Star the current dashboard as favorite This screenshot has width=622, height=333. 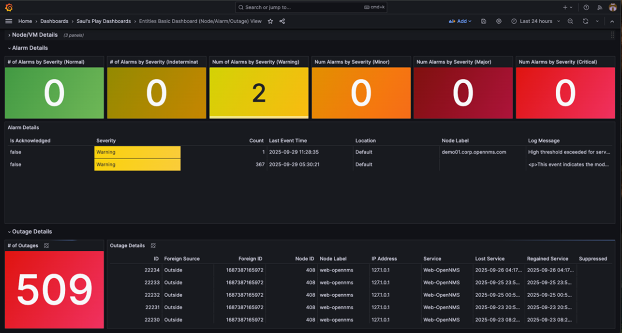coord(270,21)
